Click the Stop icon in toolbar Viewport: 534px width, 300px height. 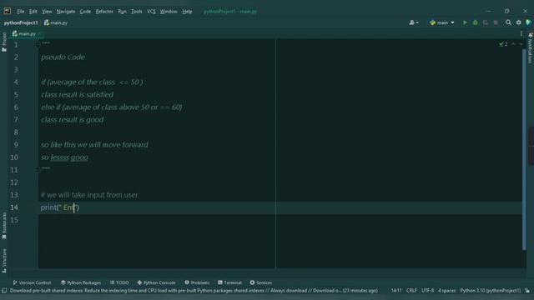tap(496, 22)
